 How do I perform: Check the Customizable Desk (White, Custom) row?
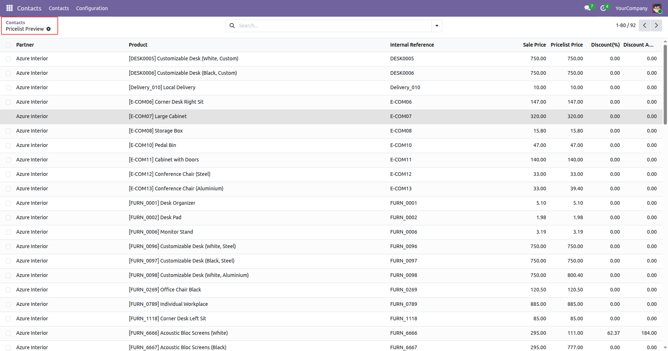[x=8, y=59]
